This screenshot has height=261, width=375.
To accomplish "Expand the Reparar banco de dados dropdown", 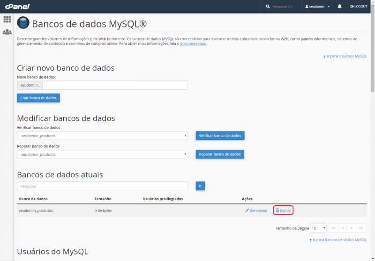I will pos(102,154).
